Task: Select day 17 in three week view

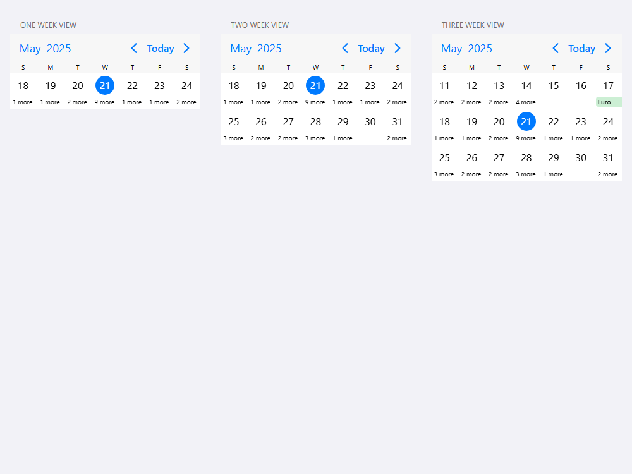Action: 608,85
